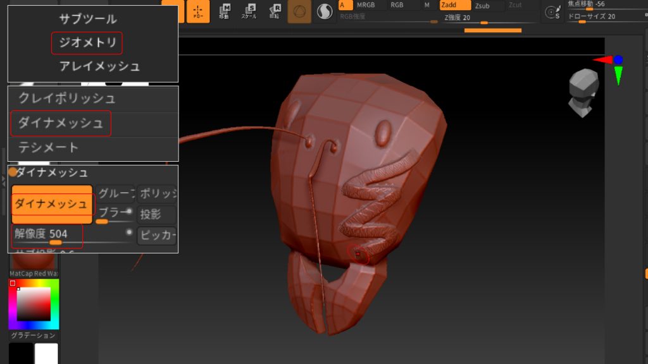Click the 投影 (projection) button
Screen dimensions: 648x364
(x=156, y=214)
